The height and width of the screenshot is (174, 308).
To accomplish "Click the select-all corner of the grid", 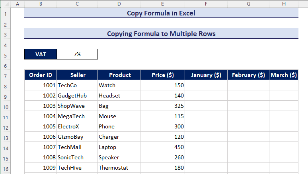I will [x=5, y=4].
